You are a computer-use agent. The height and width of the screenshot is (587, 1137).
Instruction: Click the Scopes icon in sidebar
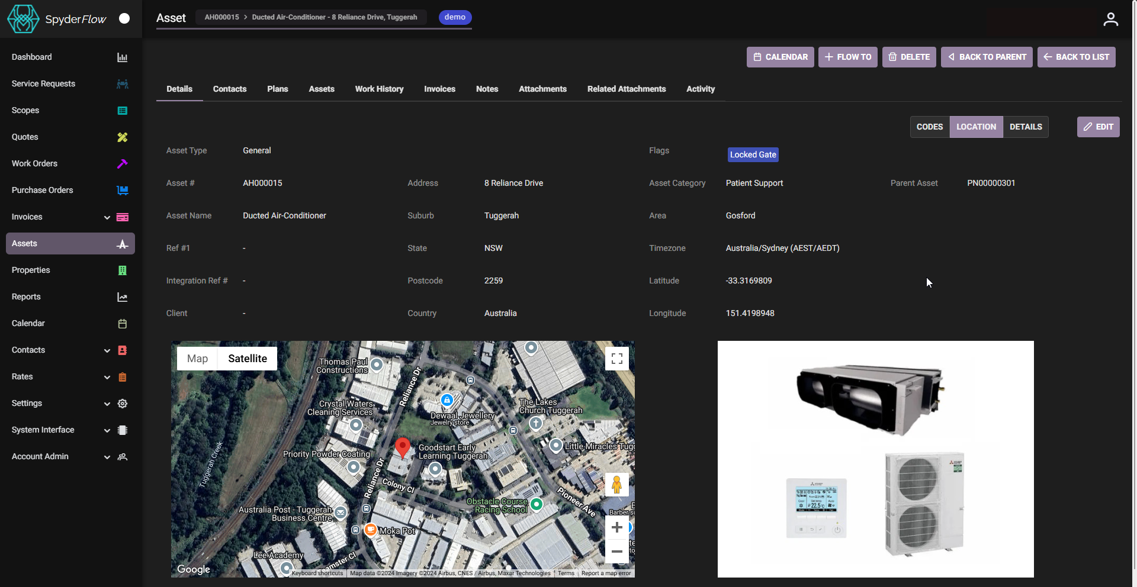pyautogui.click(x=123, y=111)
